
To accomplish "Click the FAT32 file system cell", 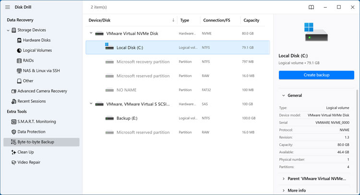I will coord(206,90).
